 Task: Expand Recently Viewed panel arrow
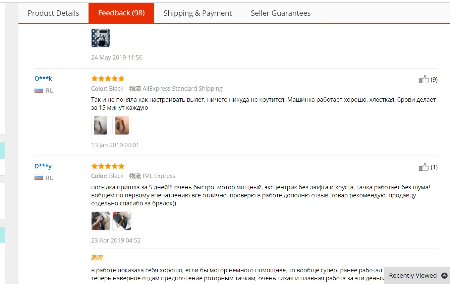pyautogui.click(x=444, y=276)
